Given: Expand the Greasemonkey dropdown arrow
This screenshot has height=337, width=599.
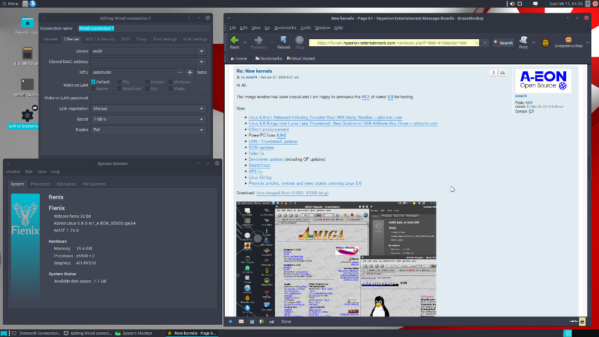Looking at the screenshot, I should [587, 42].
